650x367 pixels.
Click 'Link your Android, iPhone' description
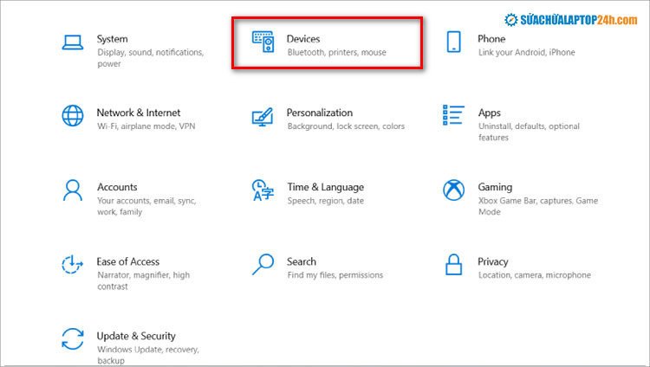[526, 53]
